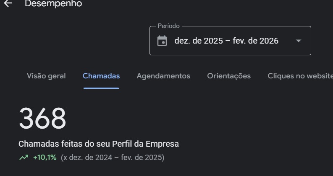
Task: Click the +10,1% change value
Action: [45, 158]
